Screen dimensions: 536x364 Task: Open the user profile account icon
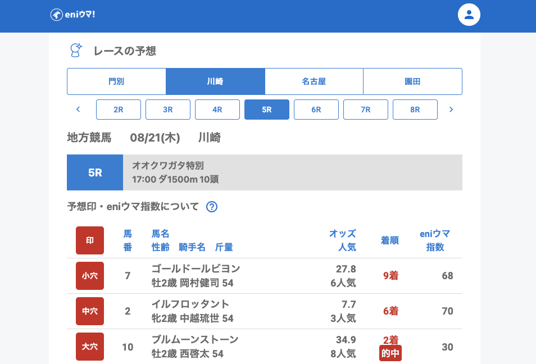click(469, 15)
